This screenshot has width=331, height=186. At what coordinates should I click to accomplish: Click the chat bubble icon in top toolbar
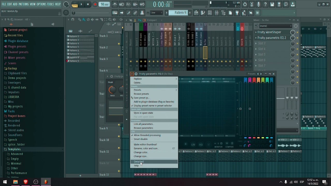pyautogui.click(x=286, y=4)
